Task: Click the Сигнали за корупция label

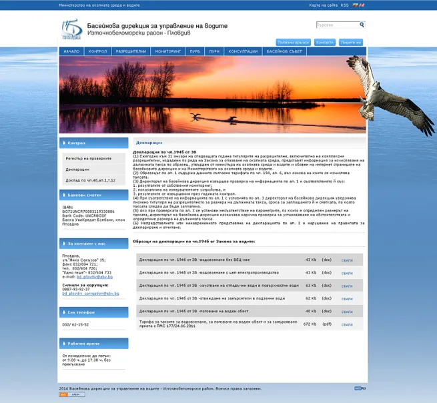Action: coord(85,285)
